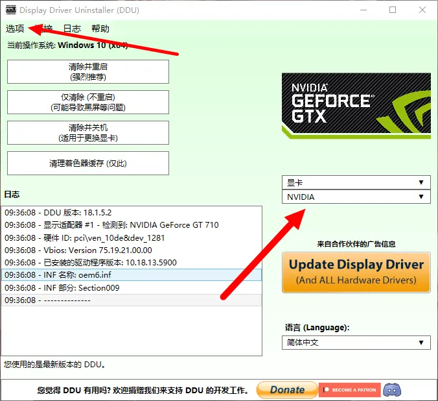Select log row Vbios: Version 75.19.21.00.00
The width and height of the screenshot is (438, 401).
(132, 250)
